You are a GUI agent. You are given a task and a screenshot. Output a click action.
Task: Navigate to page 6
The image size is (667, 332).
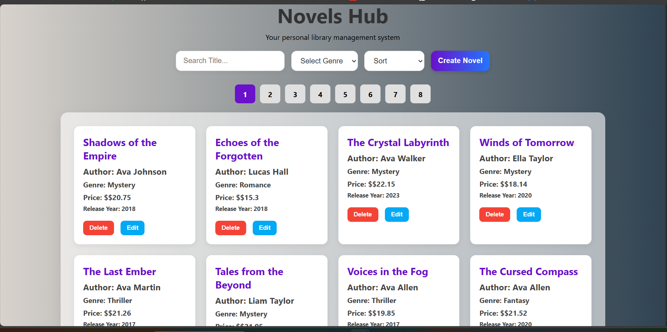click(x=370, y=94)
